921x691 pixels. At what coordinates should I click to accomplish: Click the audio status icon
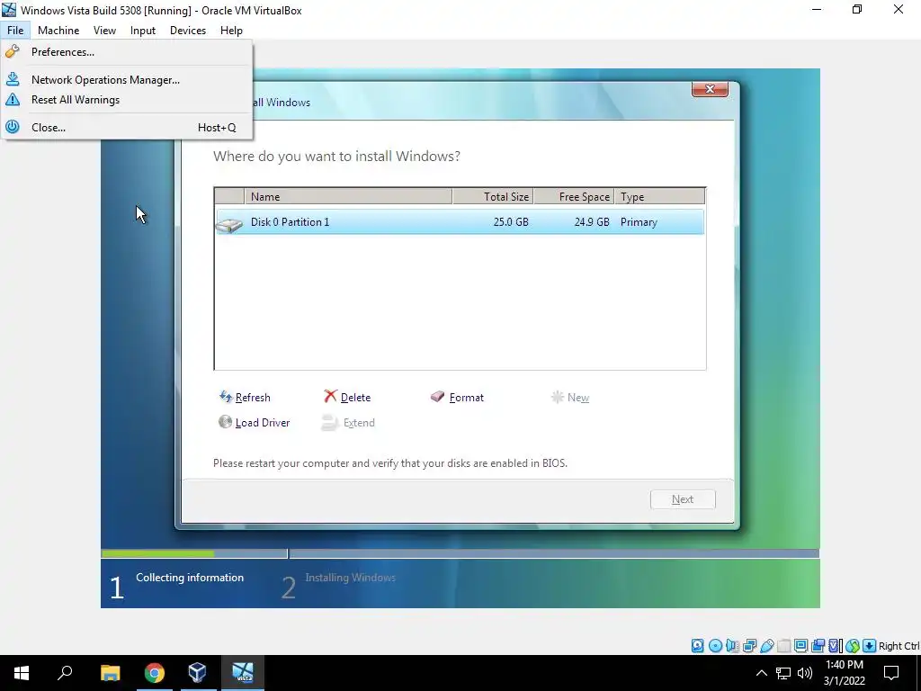tap(732, 646)
